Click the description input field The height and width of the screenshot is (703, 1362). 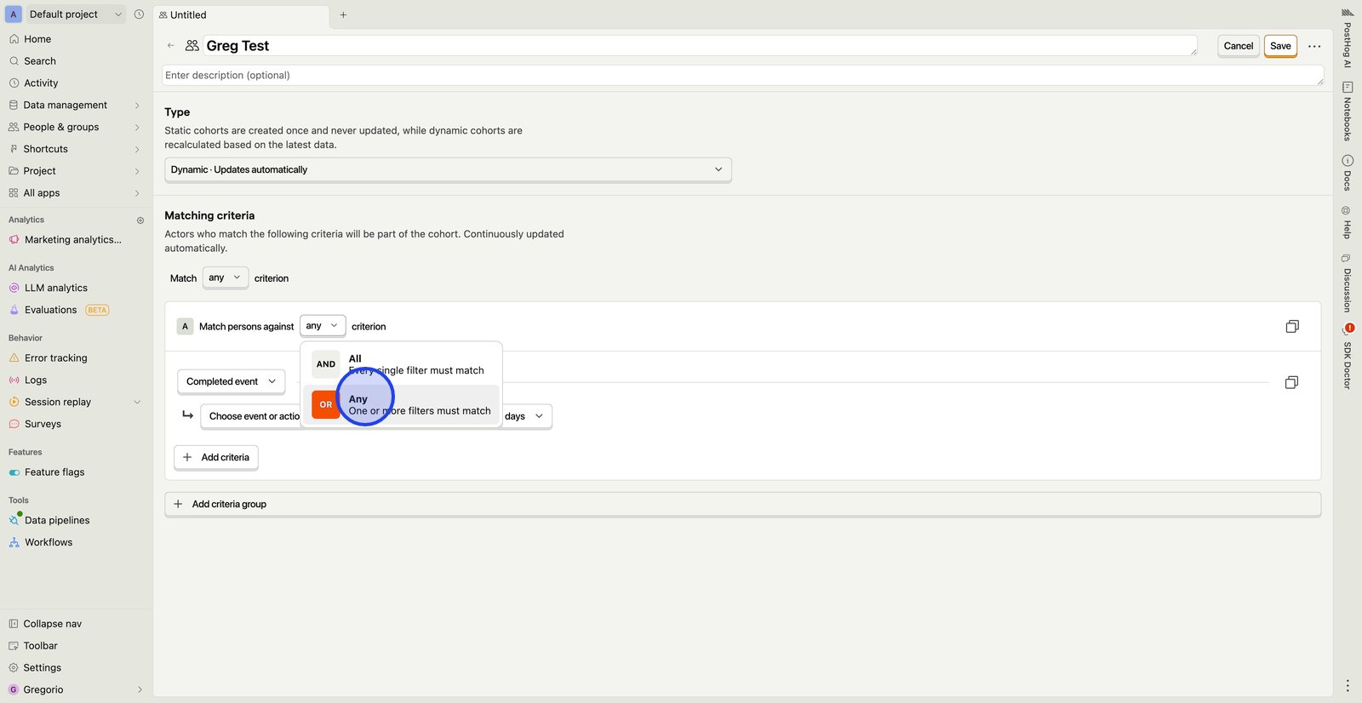[741, 76]
